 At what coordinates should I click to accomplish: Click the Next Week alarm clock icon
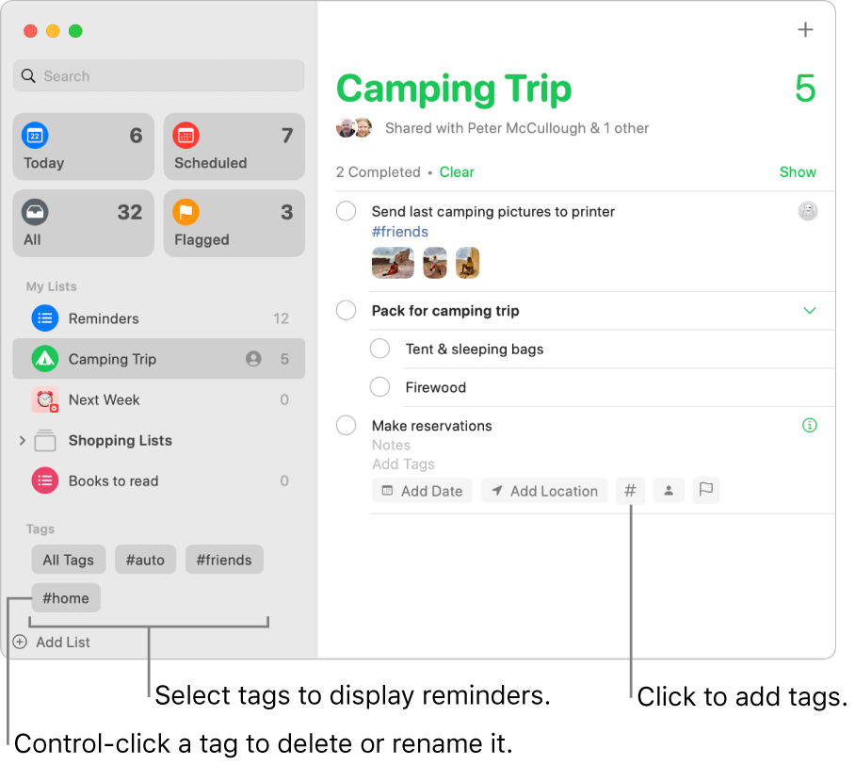(x=45, y=399)
